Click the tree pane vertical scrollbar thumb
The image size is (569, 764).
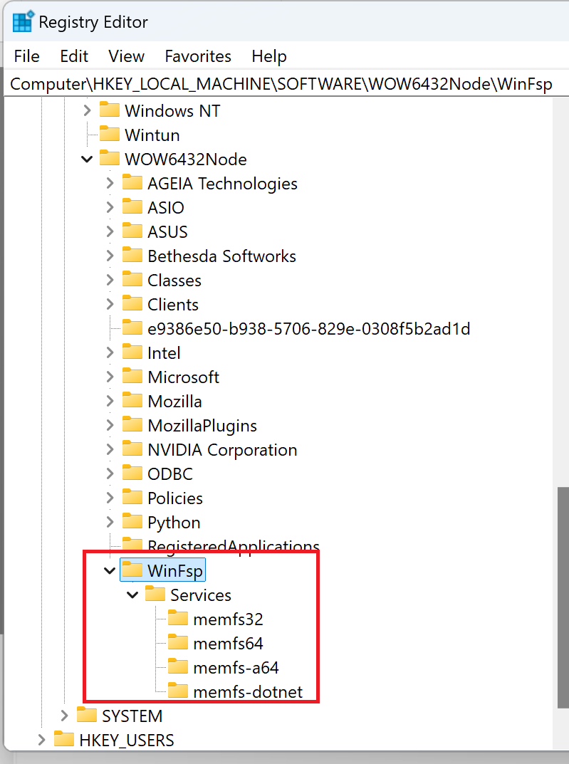point(562,597)
